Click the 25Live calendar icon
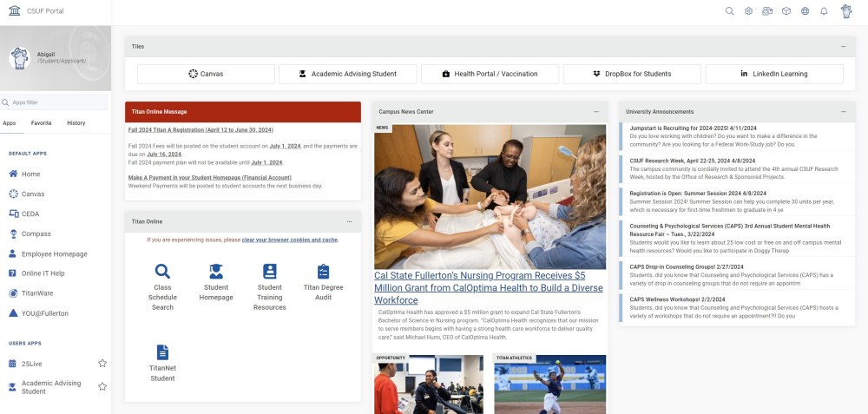 (13, 364)
